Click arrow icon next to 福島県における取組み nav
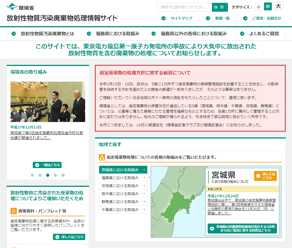Image resolution: width=292 pixels, height=248 pixels. coord(89,34)
